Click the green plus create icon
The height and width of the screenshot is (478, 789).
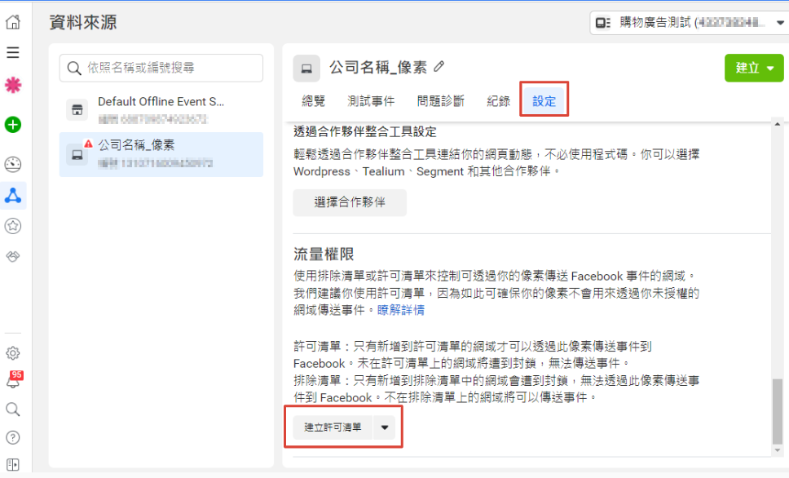13,125
